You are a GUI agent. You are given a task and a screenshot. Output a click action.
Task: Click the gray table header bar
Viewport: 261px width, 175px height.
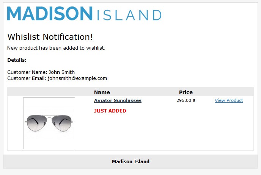coord(130,92)
